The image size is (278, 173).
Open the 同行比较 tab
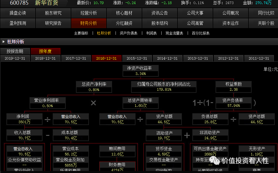[263, 13]
